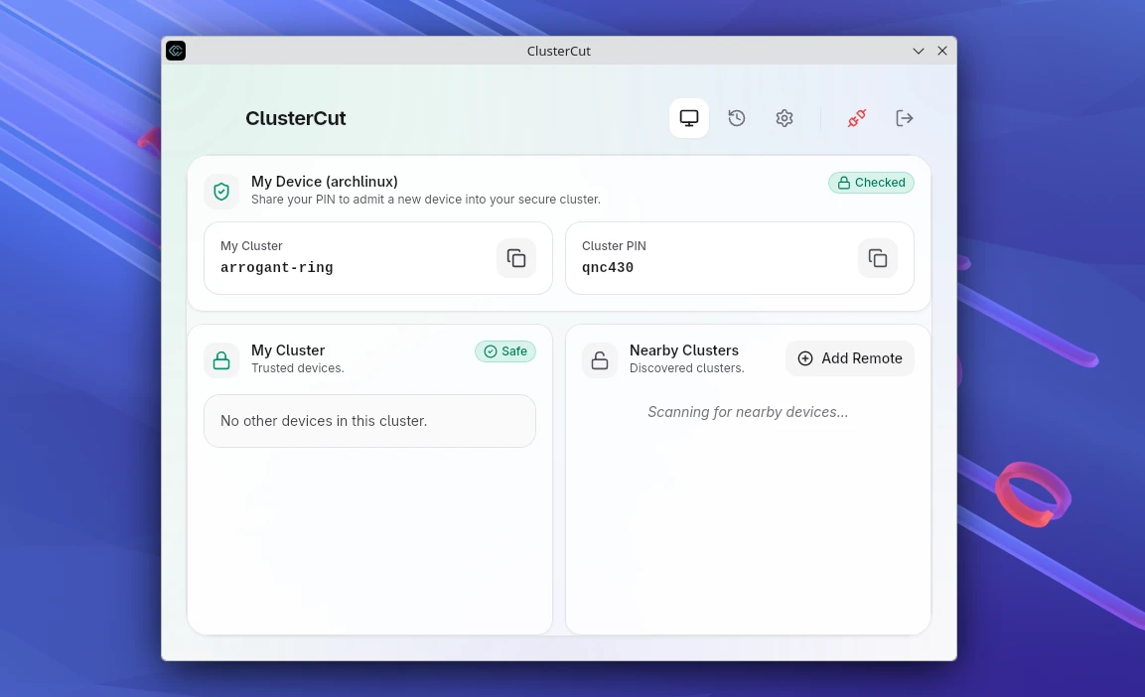Click the "Scanning for nearby devices" text
The height and width of the screenshot is (697, 1145).
point(748,412)
